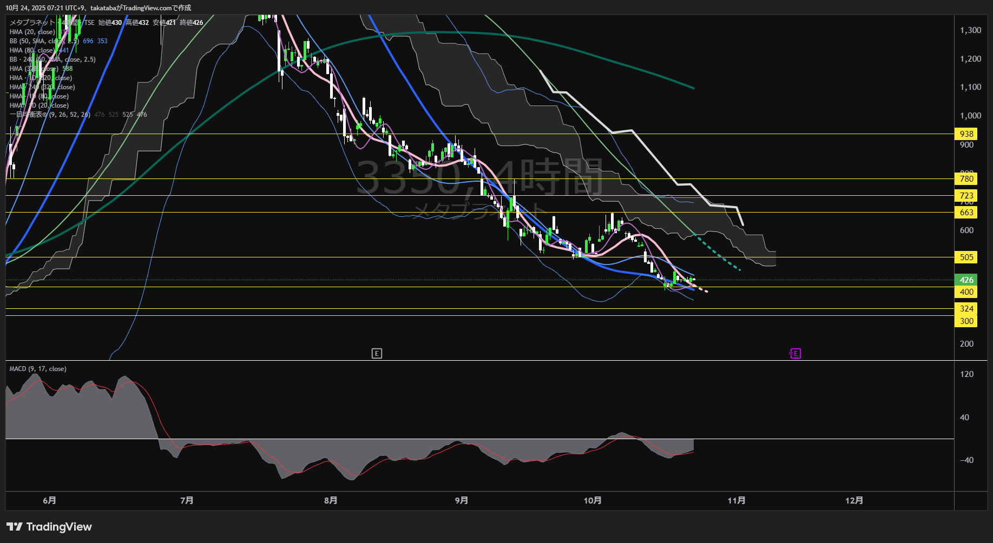
Task: Click the chart header text with TradingView.com
Action: pos(98,8)
